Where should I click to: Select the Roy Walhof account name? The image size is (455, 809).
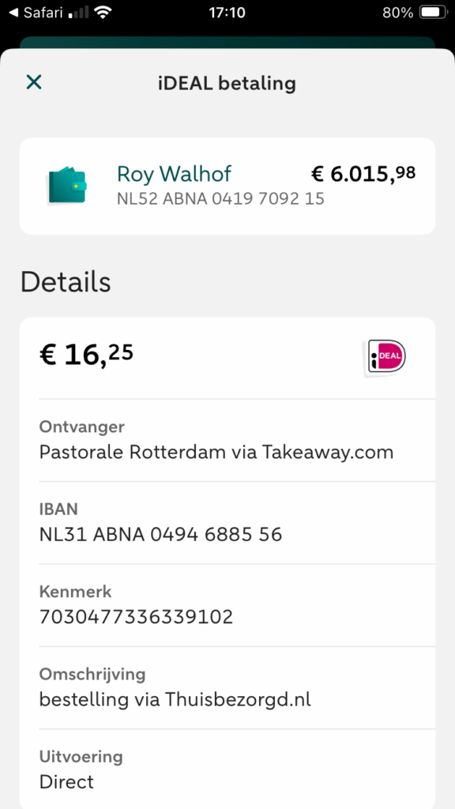(x=174, y=174)
